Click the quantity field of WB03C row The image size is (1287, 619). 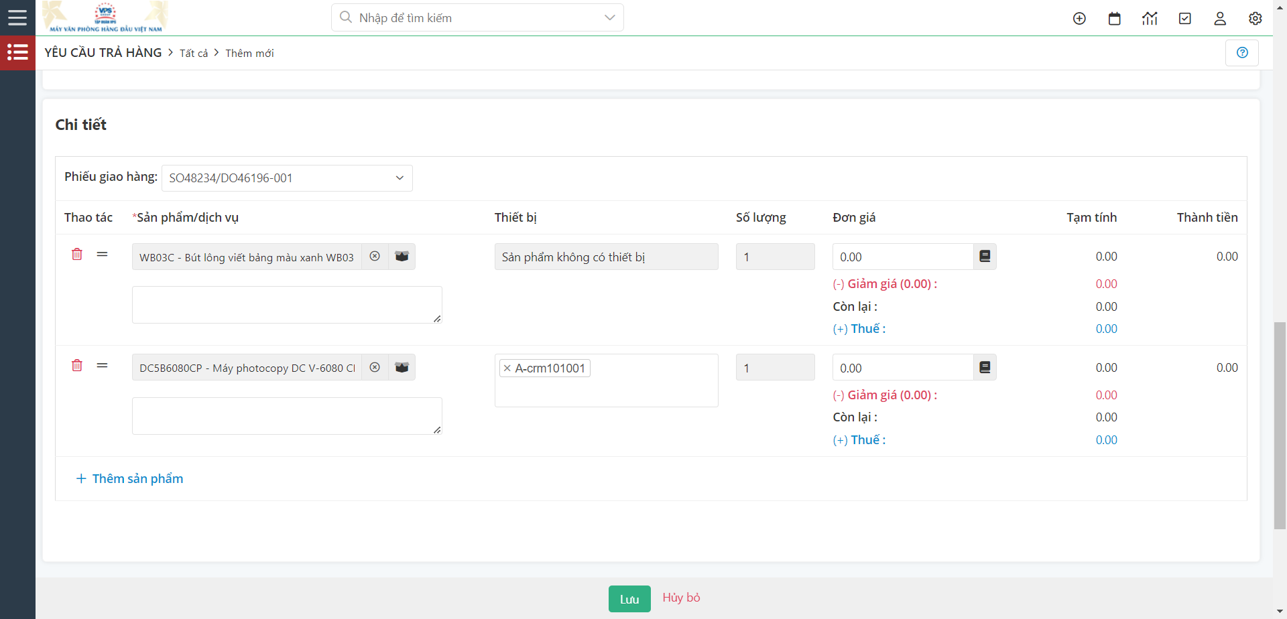[x=776, y=257]
